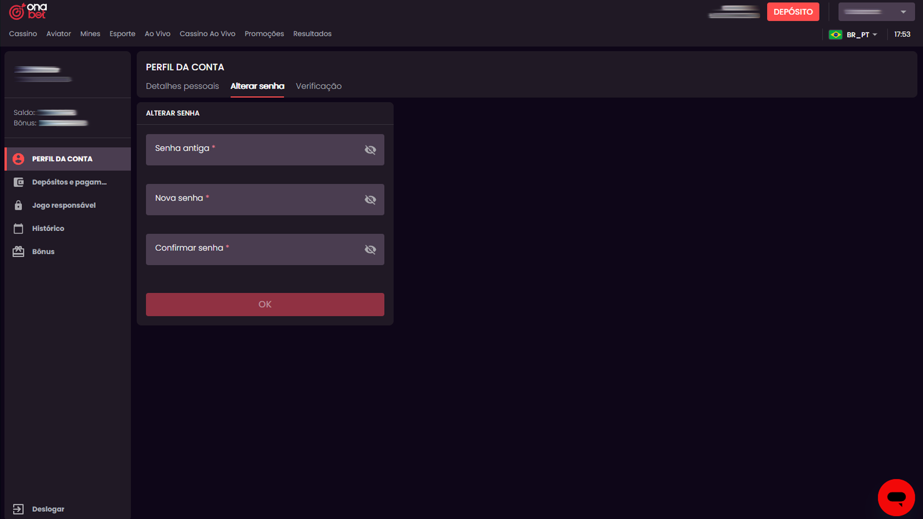Click the Jogo responsável lock icon
923x519 pixels.
(x=18, y=205)
